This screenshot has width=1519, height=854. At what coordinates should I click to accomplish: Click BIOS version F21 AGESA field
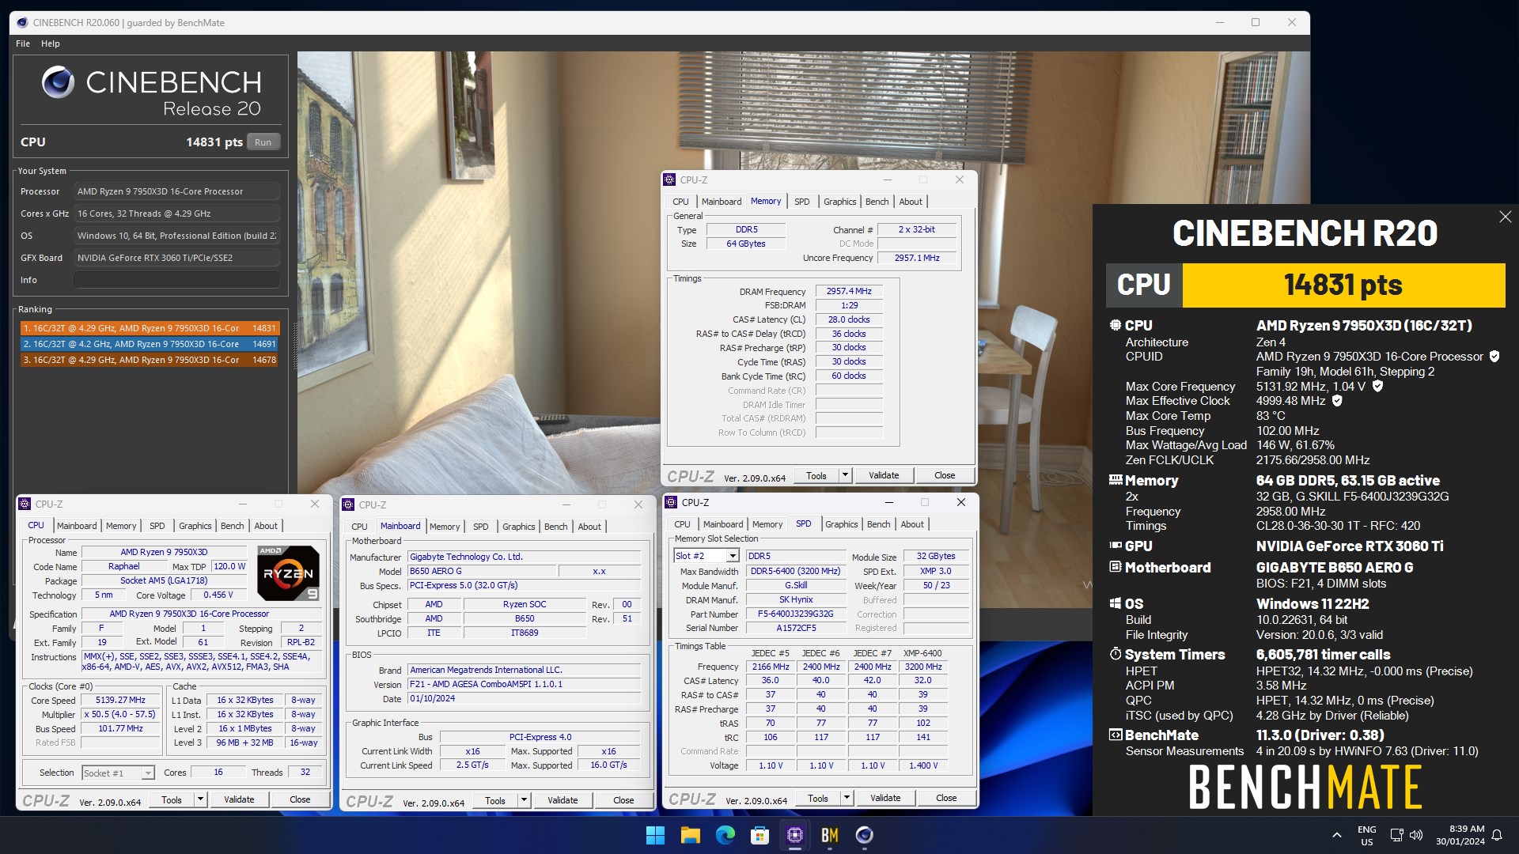click(x=524, y=684)
